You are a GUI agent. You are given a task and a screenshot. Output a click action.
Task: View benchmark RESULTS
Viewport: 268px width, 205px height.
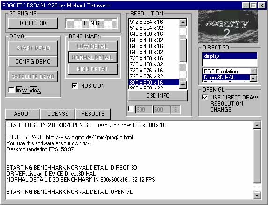93,114
